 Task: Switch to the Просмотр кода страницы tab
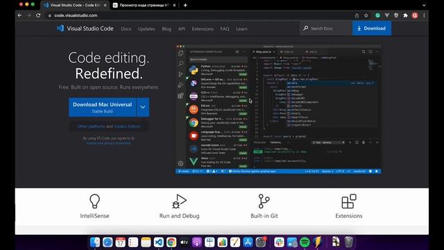pos(144,5)
